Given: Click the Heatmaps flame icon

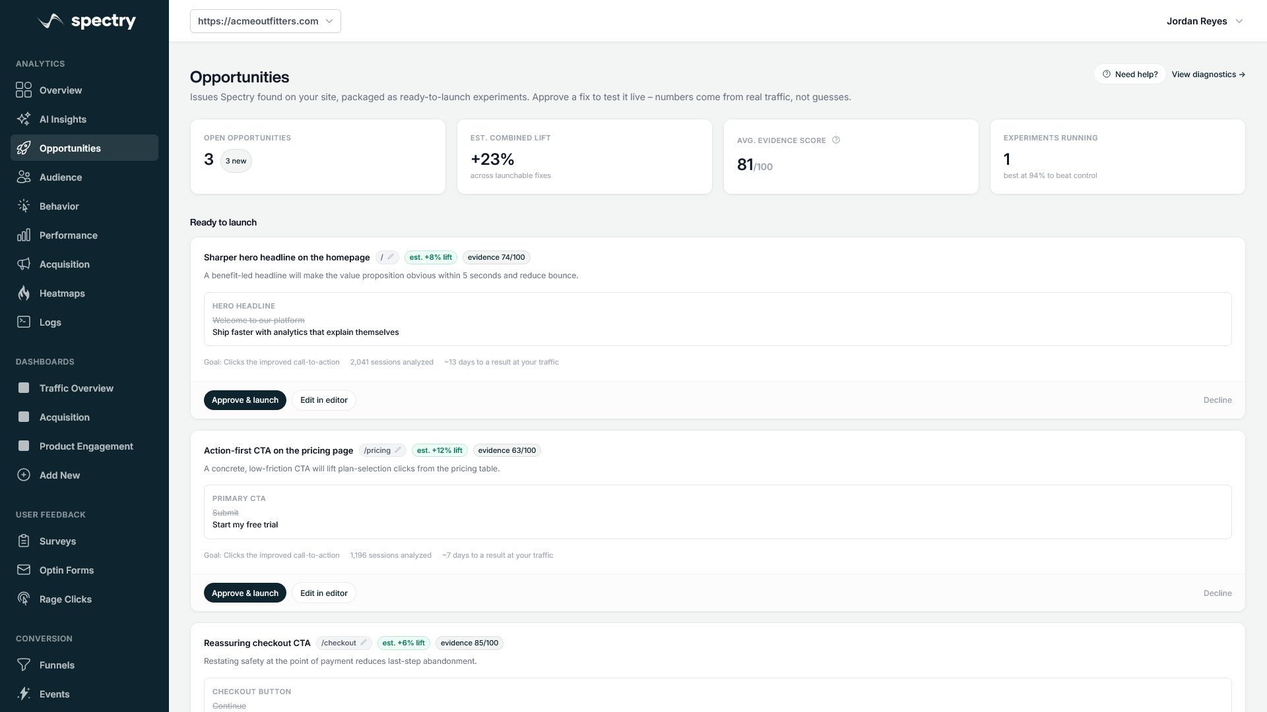Looking at the screenshot, I should [24, 293].
